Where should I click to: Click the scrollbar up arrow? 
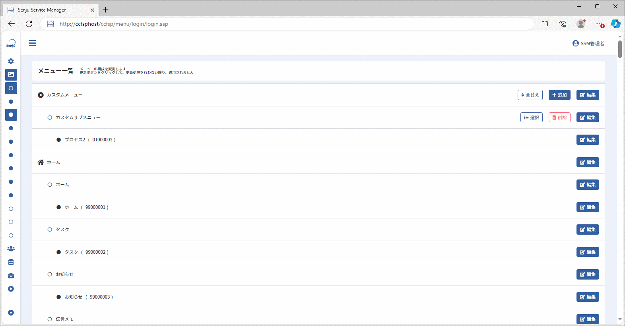620,36
